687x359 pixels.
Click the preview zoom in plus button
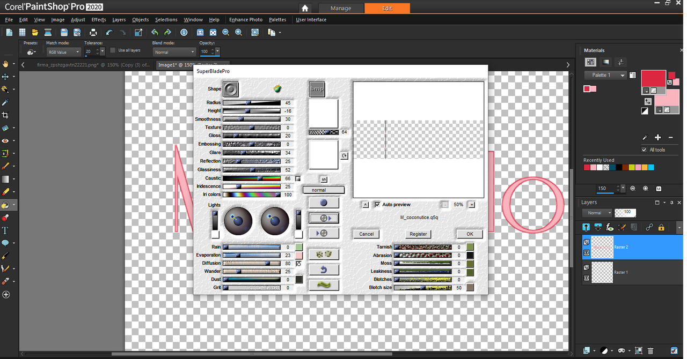(472, 205)
